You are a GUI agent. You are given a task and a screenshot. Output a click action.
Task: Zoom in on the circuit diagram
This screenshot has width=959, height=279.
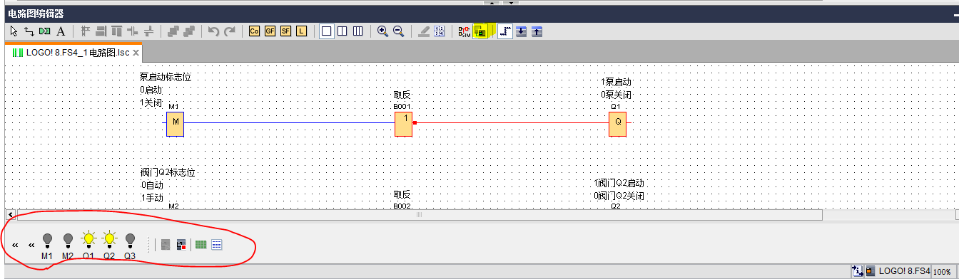(382, 31)
